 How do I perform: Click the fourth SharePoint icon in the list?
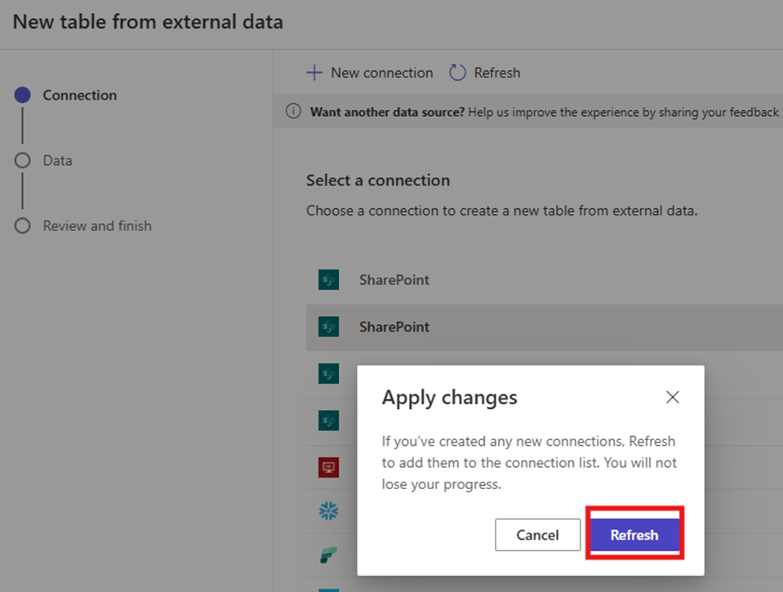(x=328, y=421)
